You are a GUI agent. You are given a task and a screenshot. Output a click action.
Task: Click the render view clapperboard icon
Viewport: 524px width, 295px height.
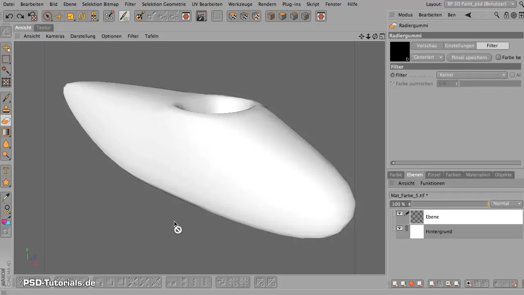(201, 16)
